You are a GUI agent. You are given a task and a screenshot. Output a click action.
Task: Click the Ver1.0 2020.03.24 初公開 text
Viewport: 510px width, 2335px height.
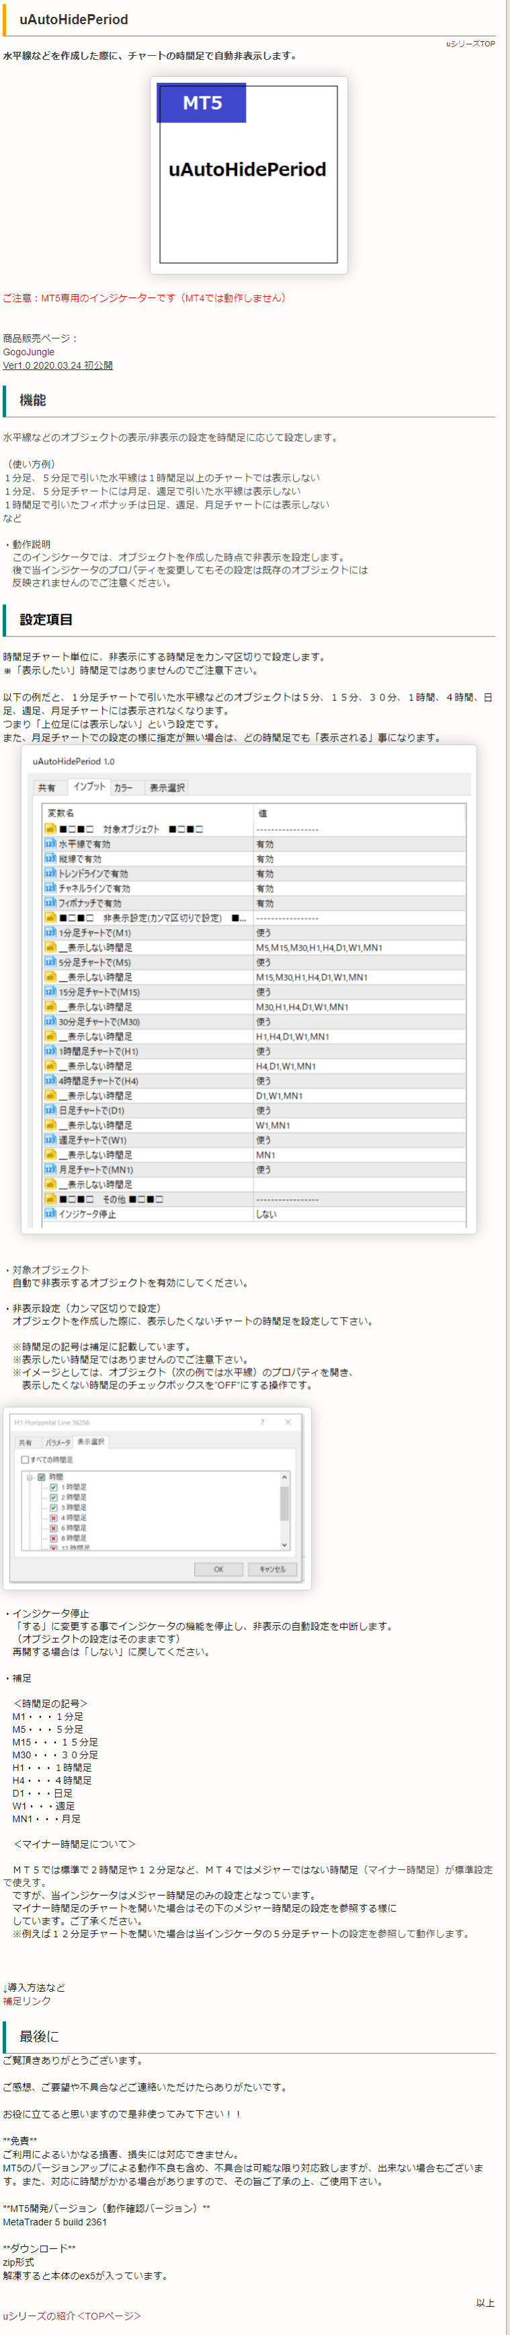click(x=58, y=365)
